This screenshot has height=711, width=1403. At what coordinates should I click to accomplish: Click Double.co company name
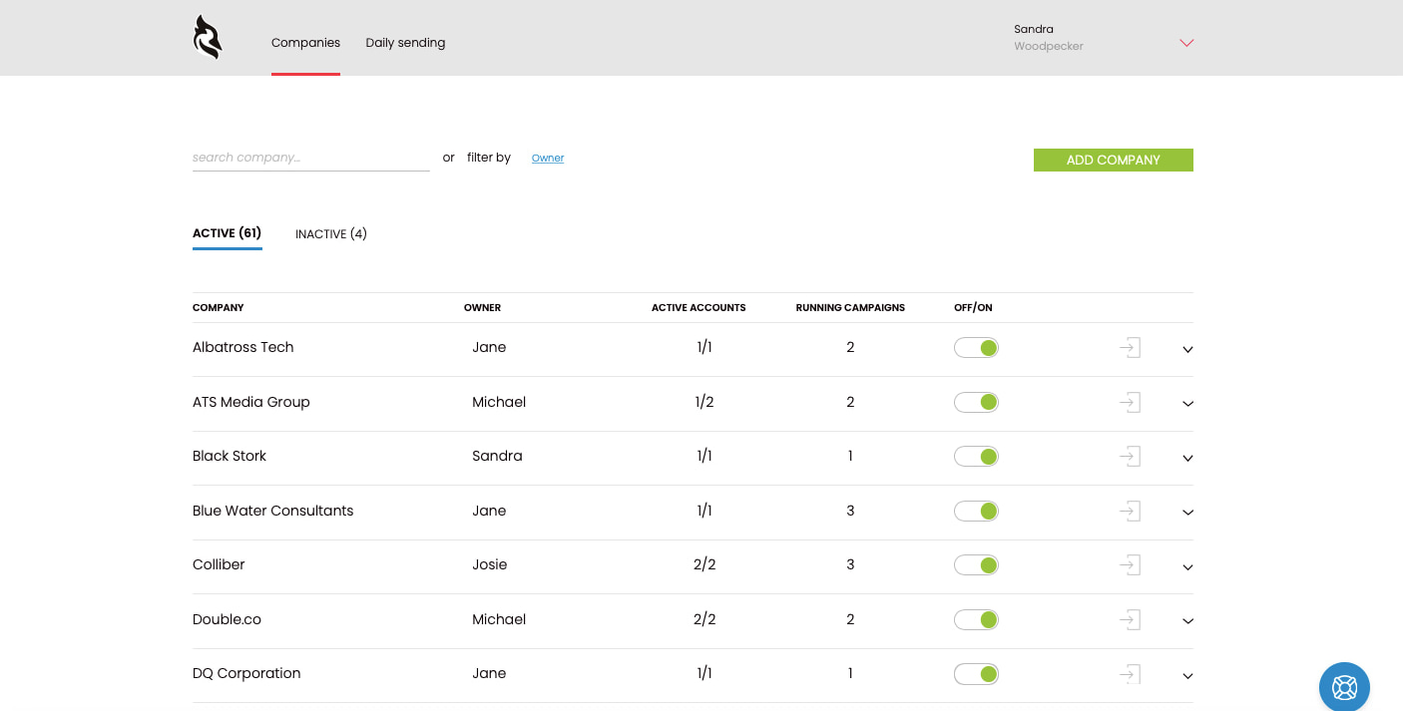pos(227,619)
